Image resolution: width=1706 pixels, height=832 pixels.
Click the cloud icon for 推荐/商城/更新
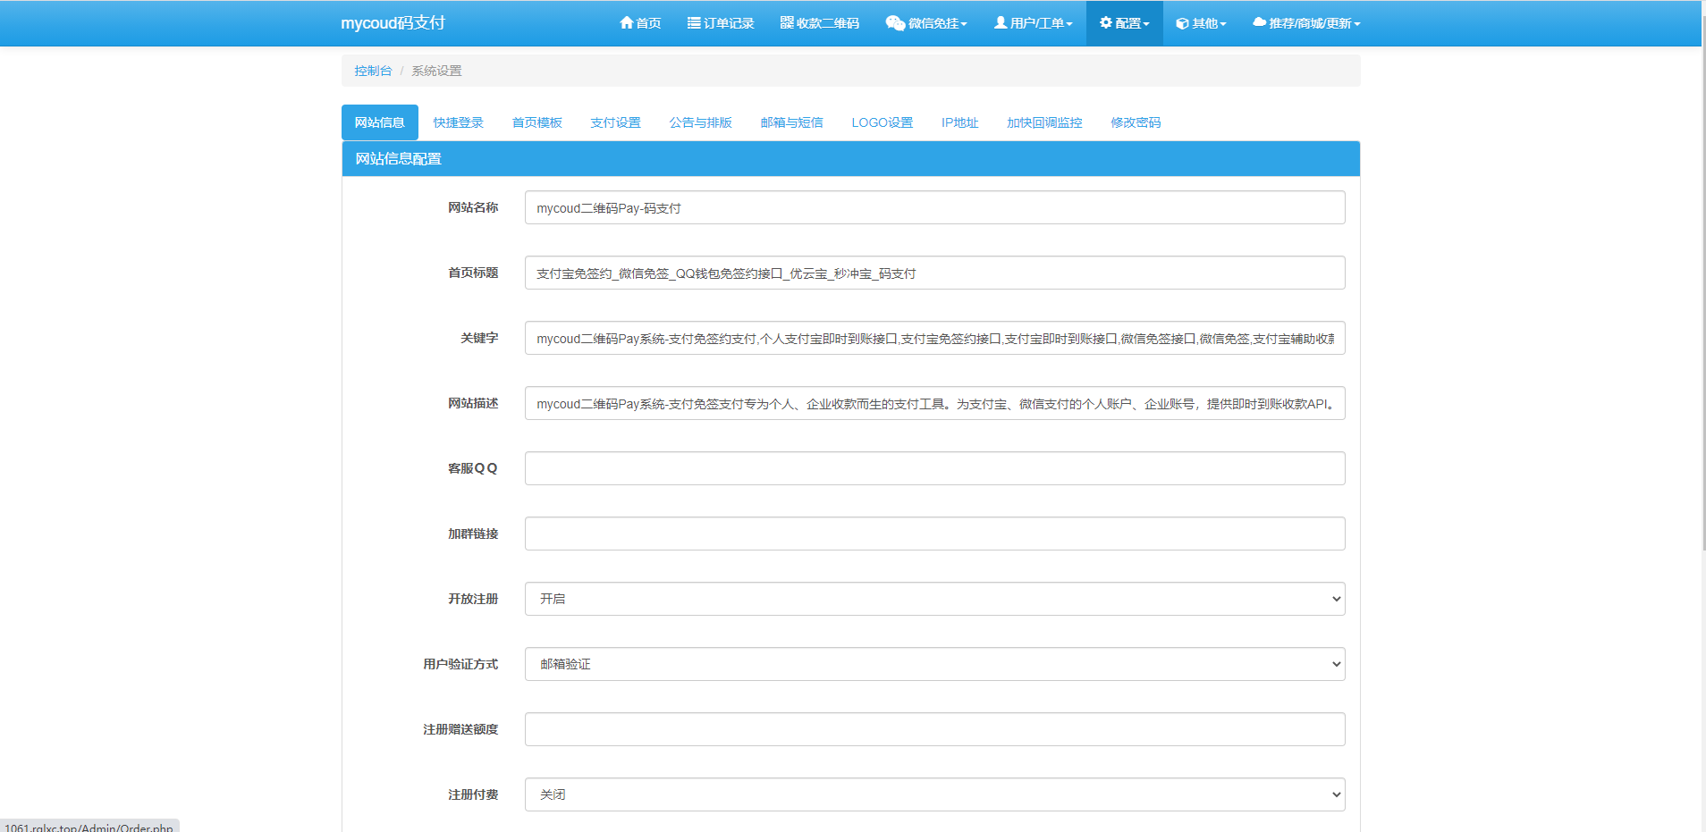pyautogui.click(x=1259, y=23)
